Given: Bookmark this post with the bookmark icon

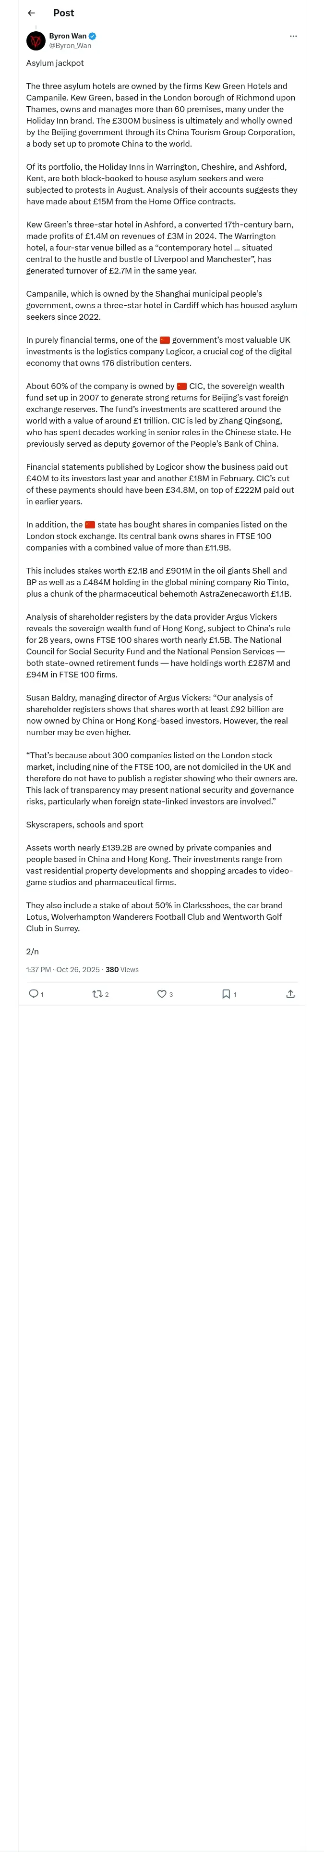Looking at the screenshot, I should click(226, 994).
